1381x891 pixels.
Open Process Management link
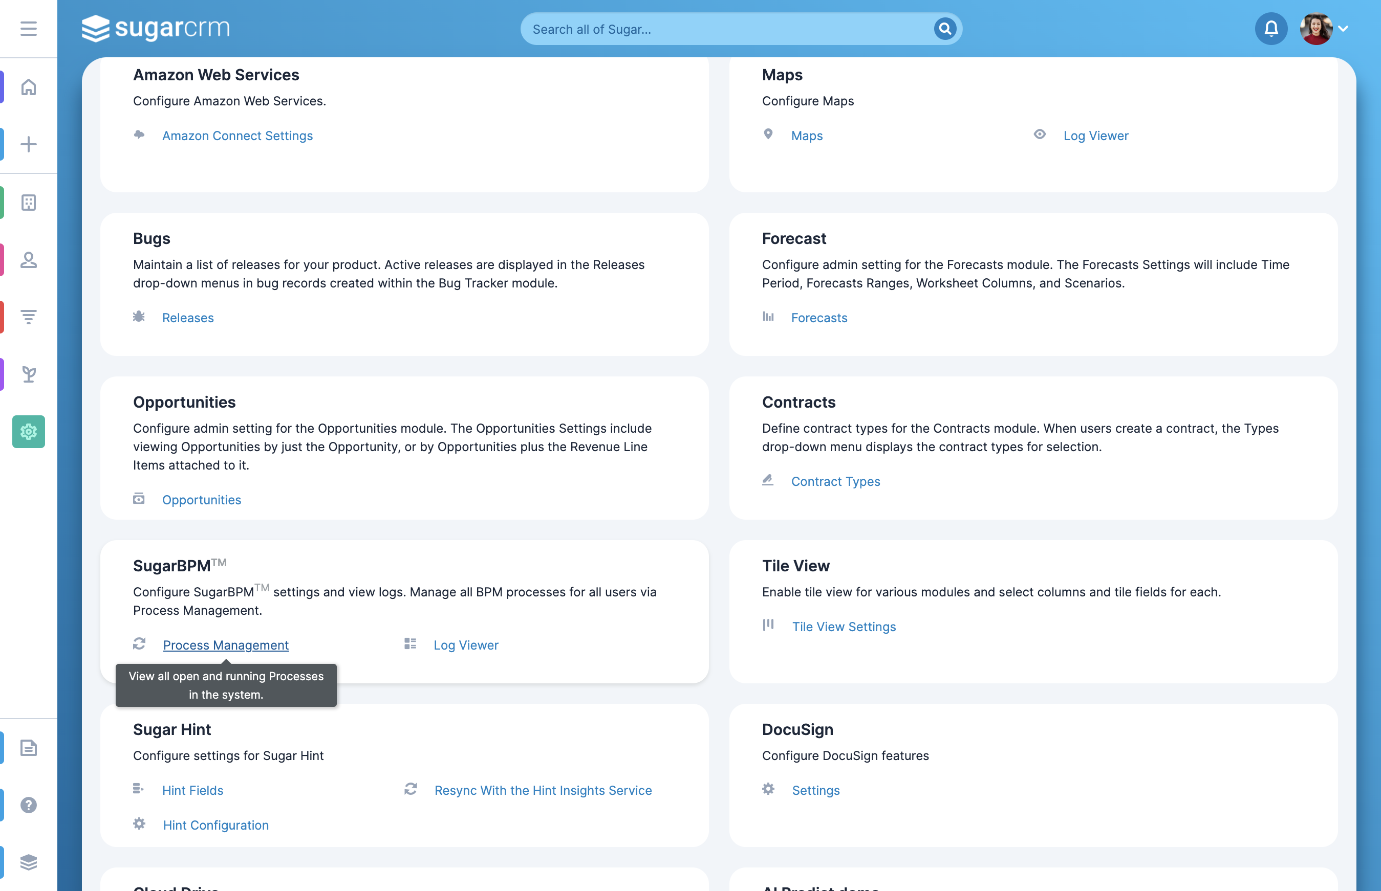coord(226,645)
